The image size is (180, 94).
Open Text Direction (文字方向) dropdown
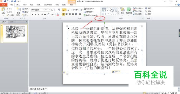89,9
